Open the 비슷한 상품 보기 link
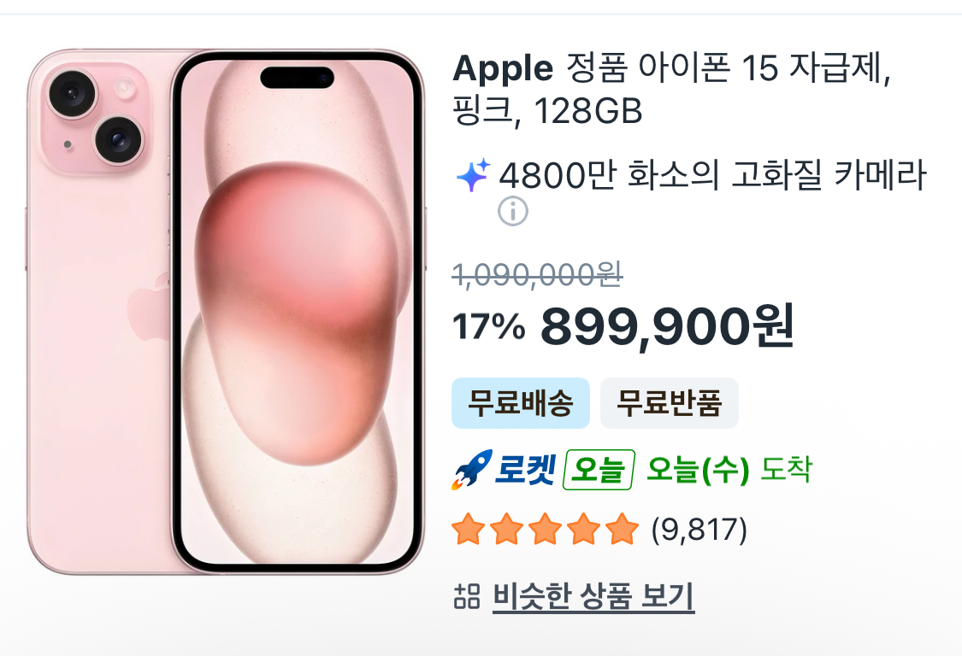 pyautogui.click(x=593, y=596)
